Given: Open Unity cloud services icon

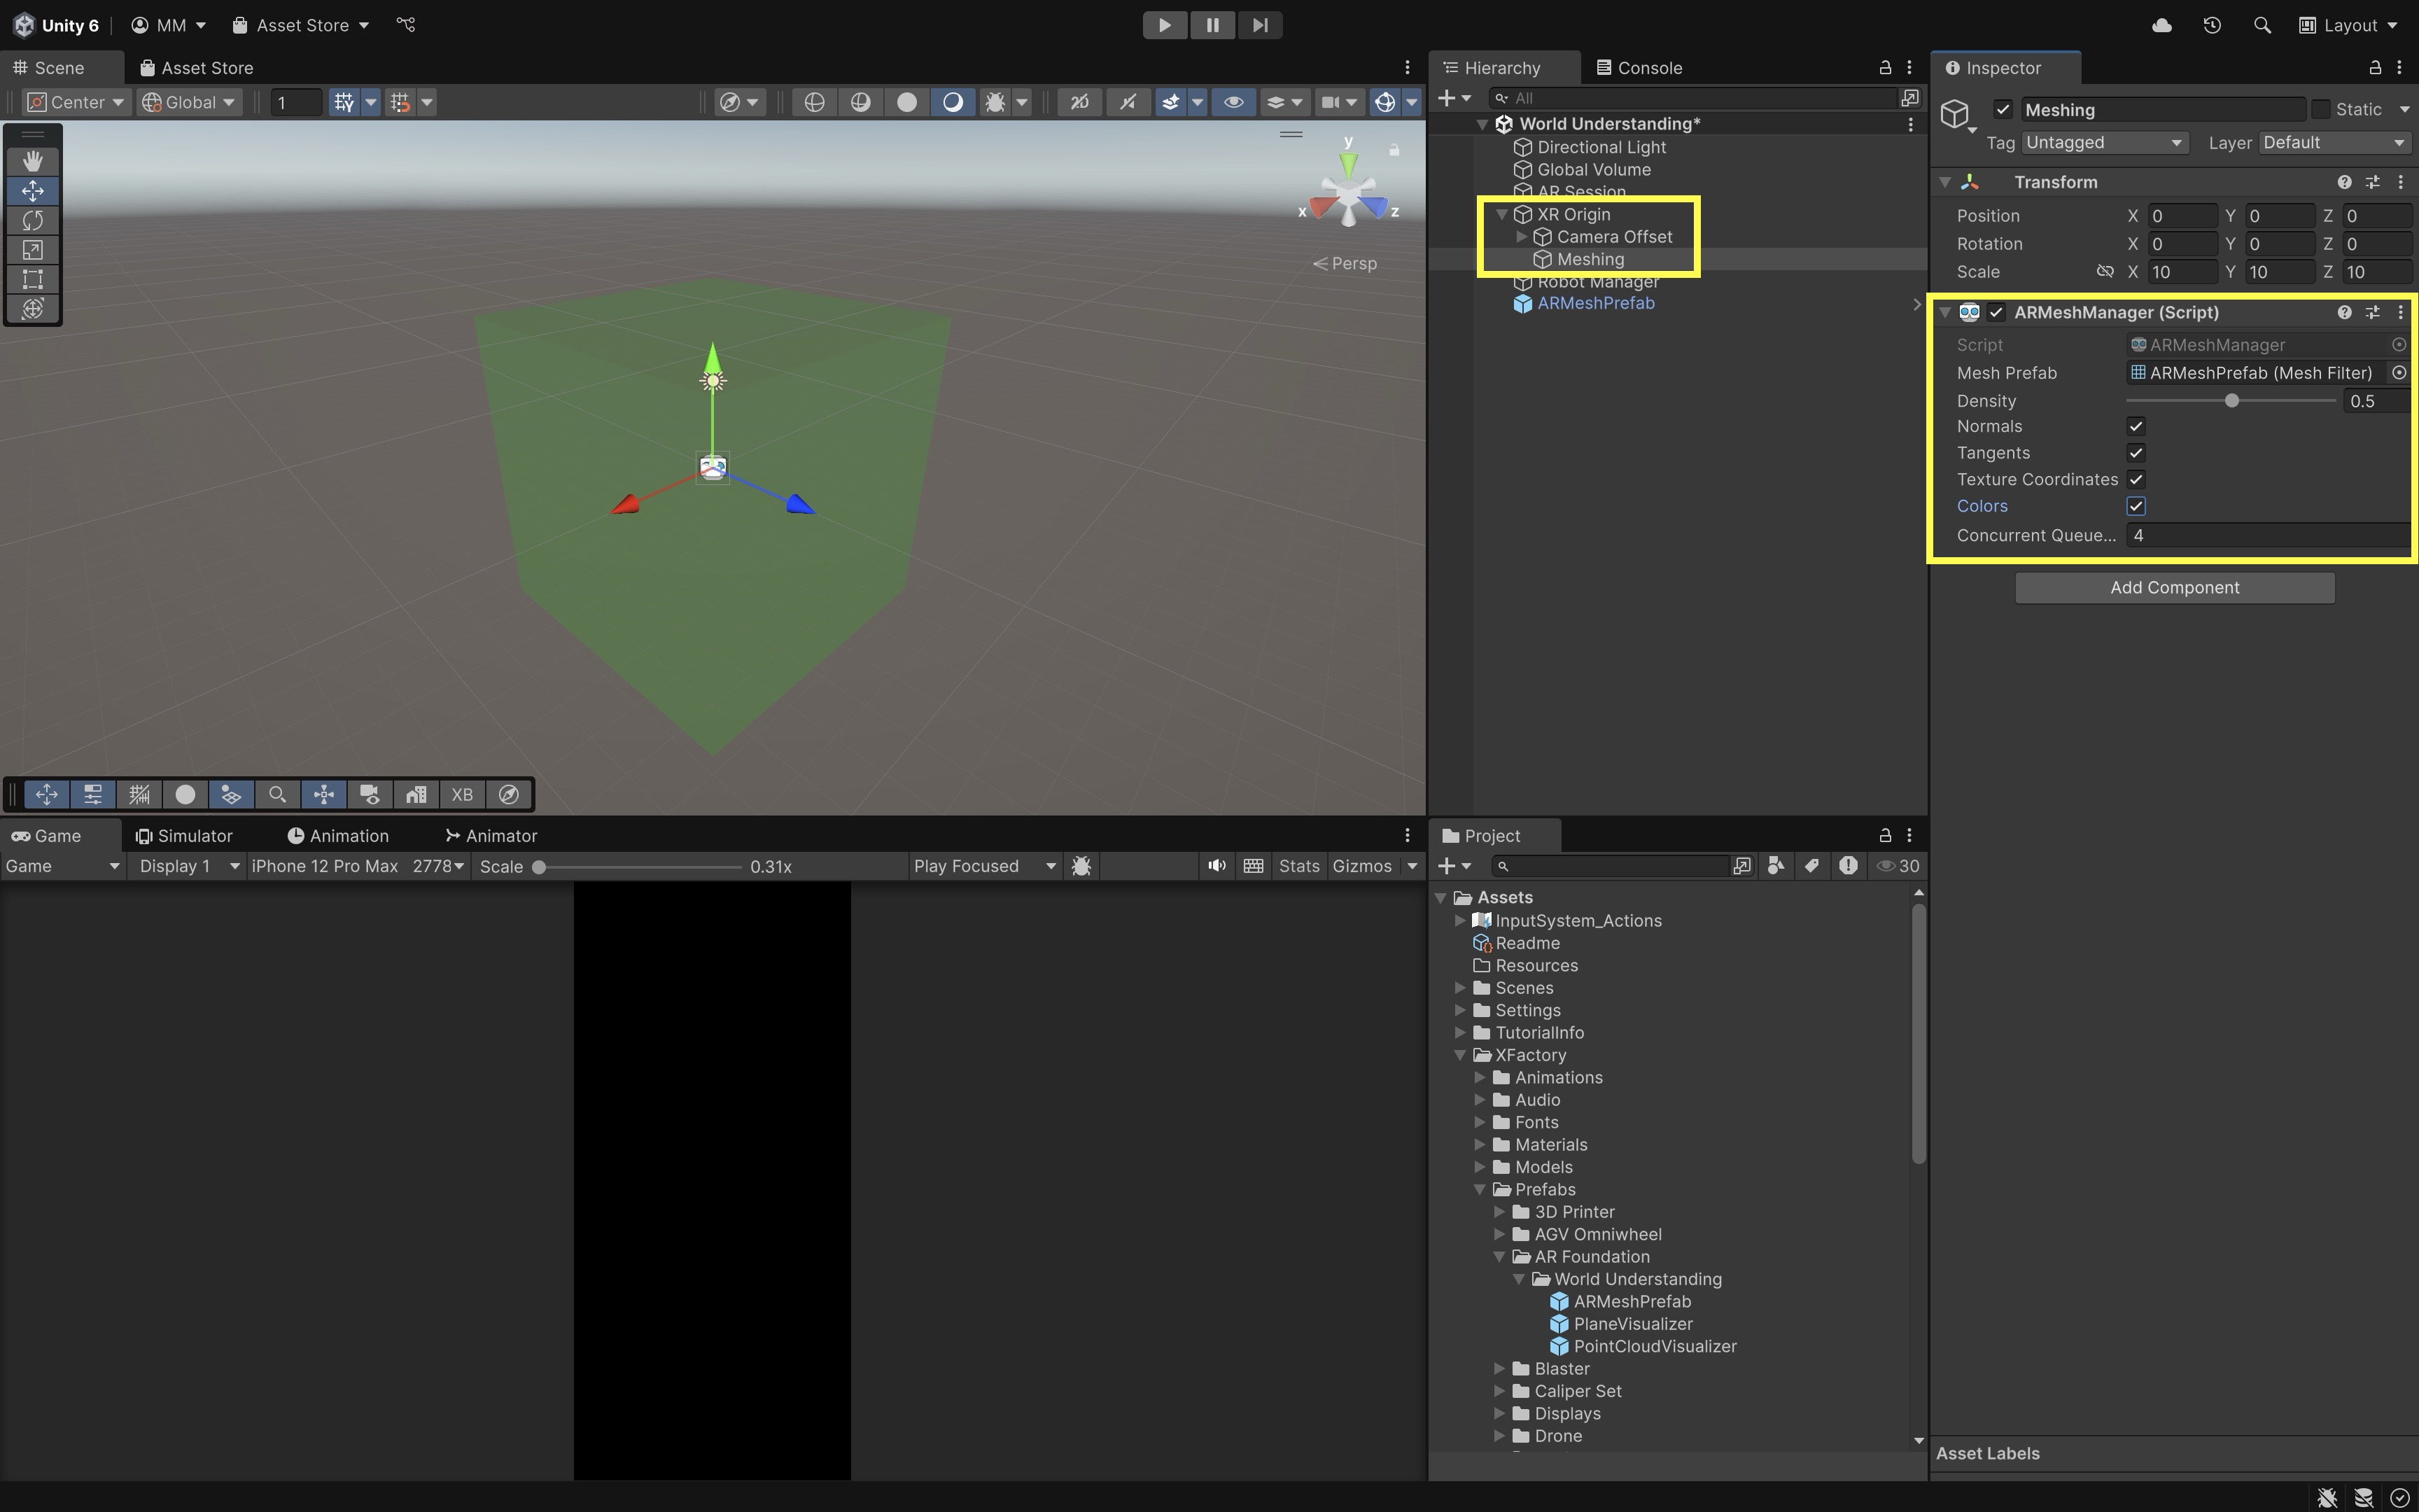Looking at the screenshot, I should click(x=2161, y=25).
